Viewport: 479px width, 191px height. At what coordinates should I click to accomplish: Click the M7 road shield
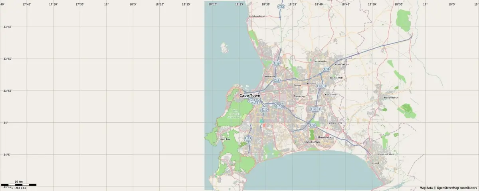[x=276, y=81]
